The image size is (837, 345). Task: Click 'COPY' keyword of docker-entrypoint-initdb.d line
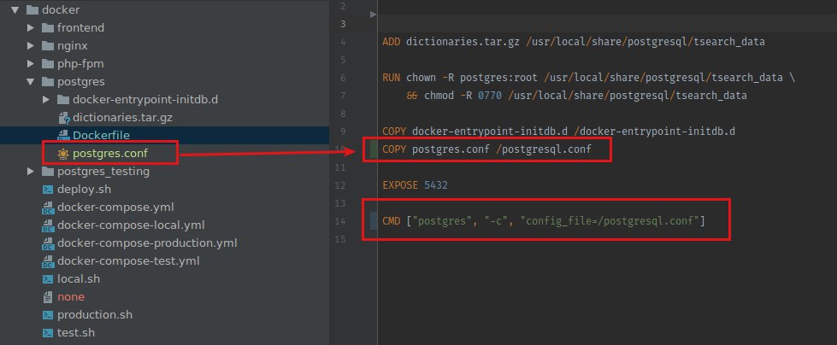(394, 132)
